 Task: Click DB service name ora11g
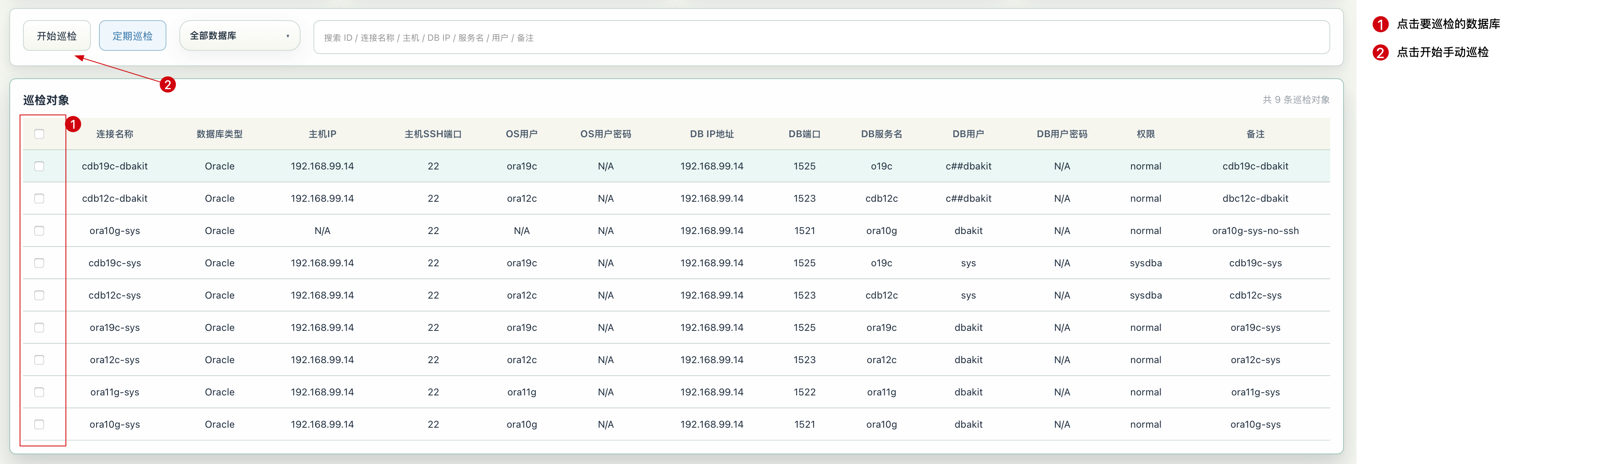click(881, 392)
